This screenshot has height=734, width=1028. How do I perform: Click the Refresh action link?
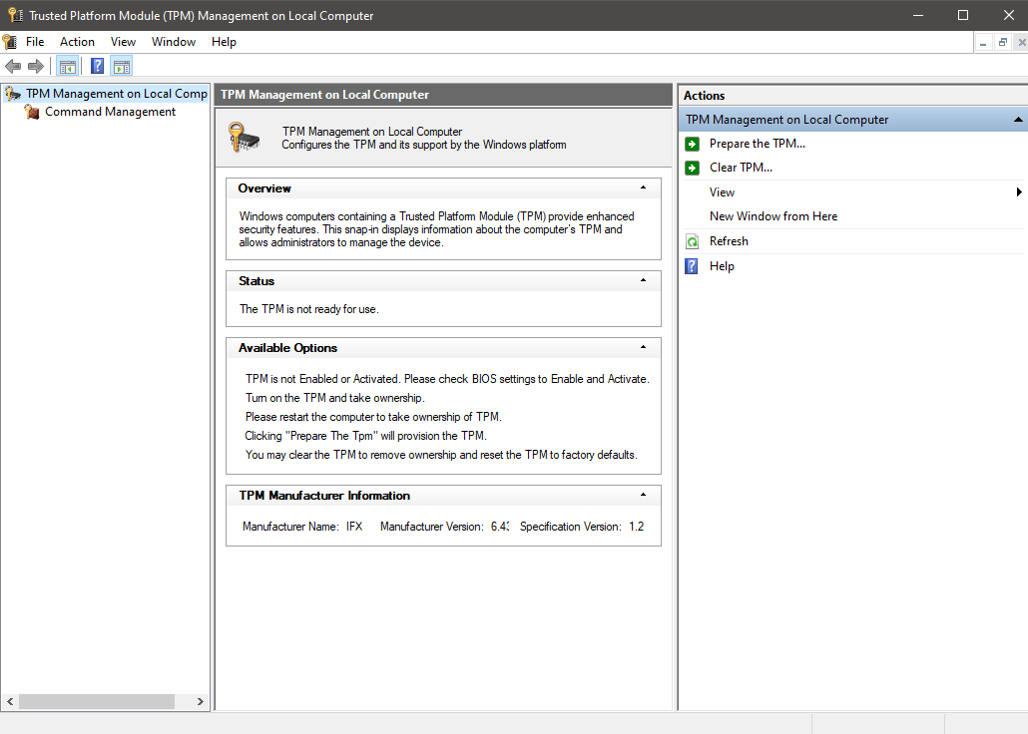pyautogui.click(x=729, y=241)
